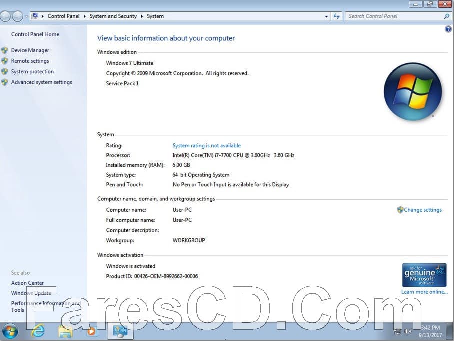Expand arrow after Control Panel breadcrumb

click(x=84, y=16)
